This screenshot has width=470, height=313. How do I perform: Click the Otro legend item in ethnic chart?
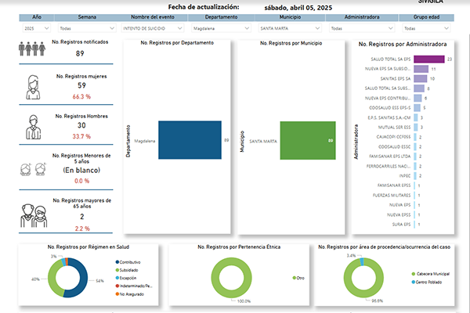[x=298, y=278]
